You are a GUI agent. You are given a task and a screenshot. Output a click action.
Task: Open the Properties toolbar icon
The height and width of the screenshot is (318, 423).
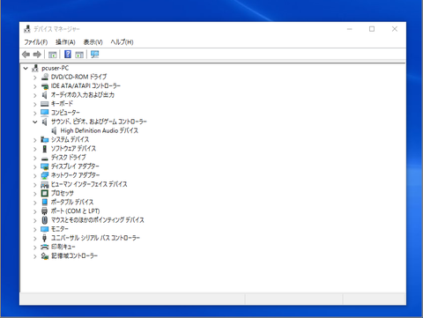(53, 55)
